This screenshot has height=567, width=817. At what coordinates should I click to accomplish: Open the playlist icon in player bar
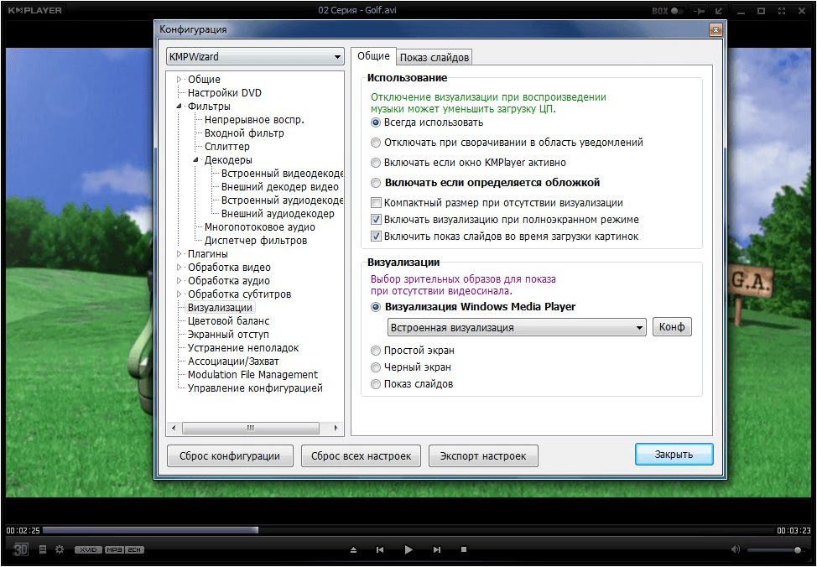point(43,549)
